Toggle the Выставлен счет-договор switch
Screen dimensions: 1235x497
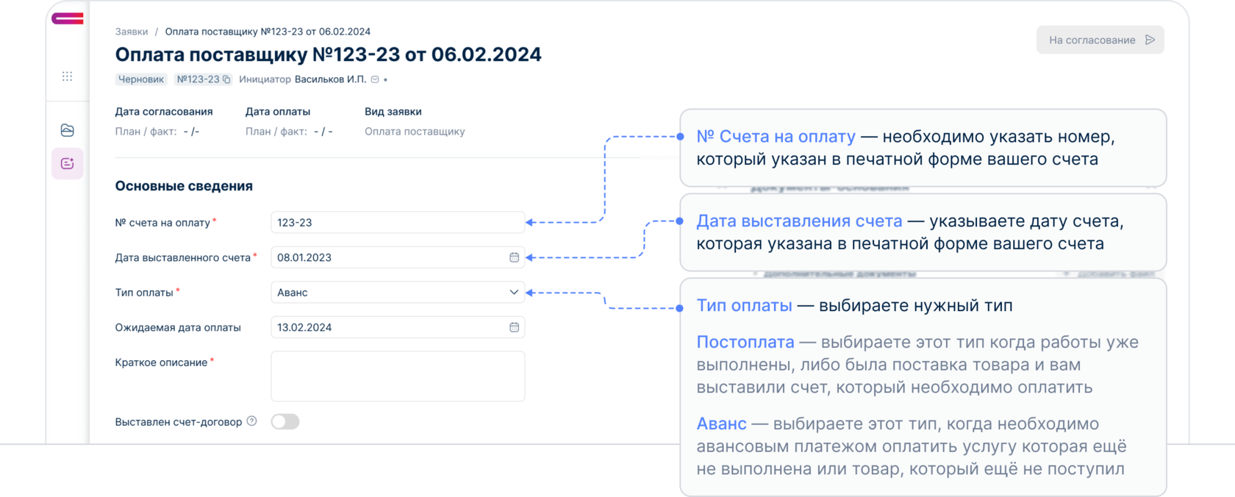point(285,421)
